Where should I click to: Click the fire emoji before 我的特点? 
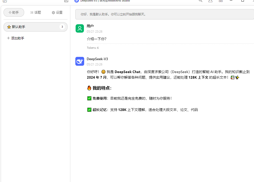pyautogui.click(x=89, y=88)
